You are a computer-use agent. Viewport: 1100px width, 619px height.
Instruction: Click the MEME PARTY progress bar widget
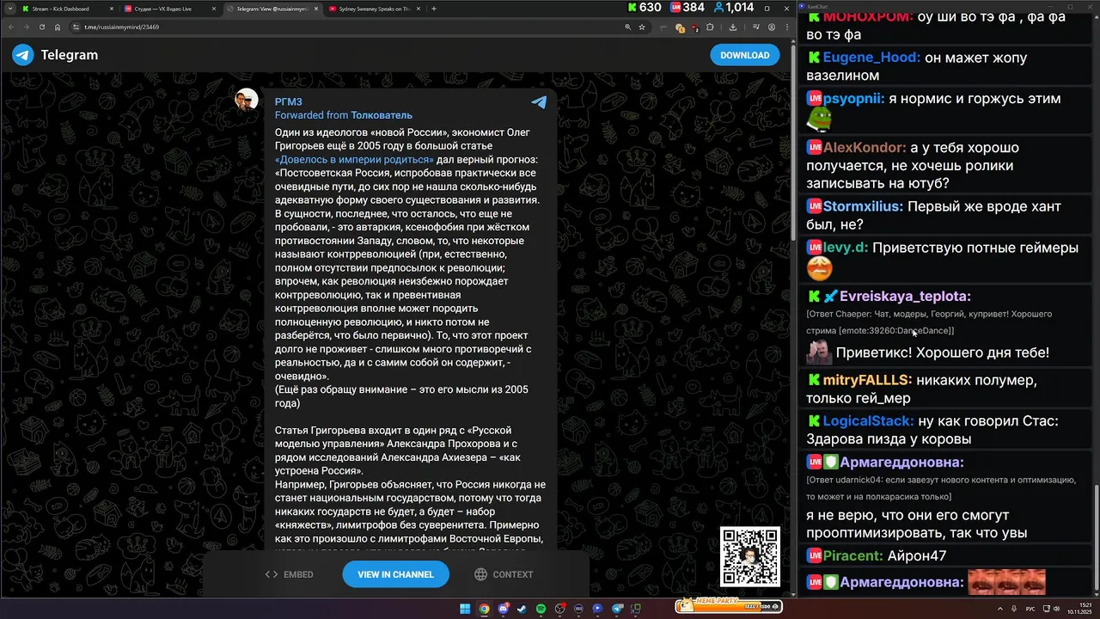[x=729, y=606]
